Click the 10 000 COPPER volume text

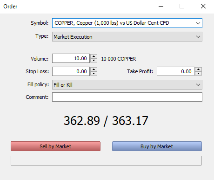119,59
